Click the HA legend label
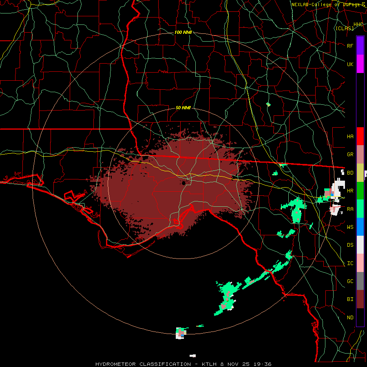Viewport: 367px width, 367px height. pos(350,137)
